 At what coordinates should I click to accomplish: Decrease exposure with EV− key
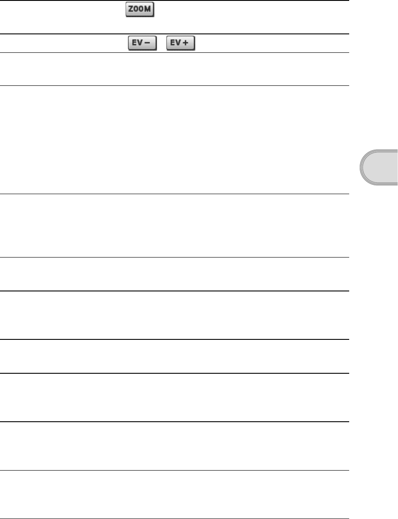pos(142,43)
